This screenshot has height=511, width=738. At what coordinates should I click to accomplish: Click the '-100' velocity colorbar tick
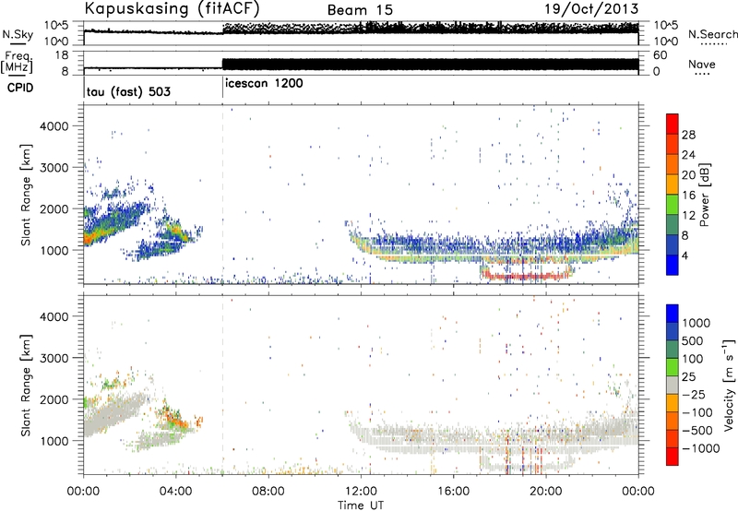(x=697, y=412)
